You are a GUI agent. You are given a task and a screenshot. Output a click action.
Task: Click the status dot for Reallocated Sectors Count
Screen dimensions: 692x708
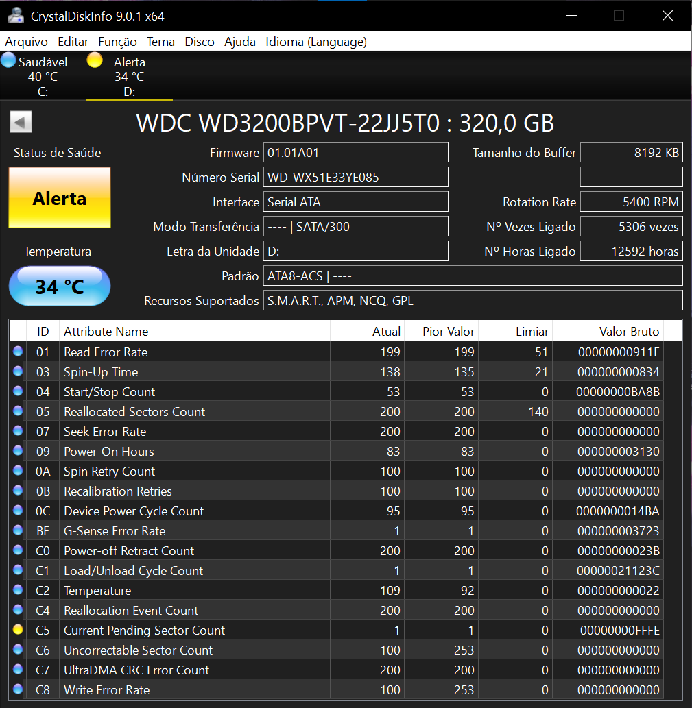(x=18, y=411)
